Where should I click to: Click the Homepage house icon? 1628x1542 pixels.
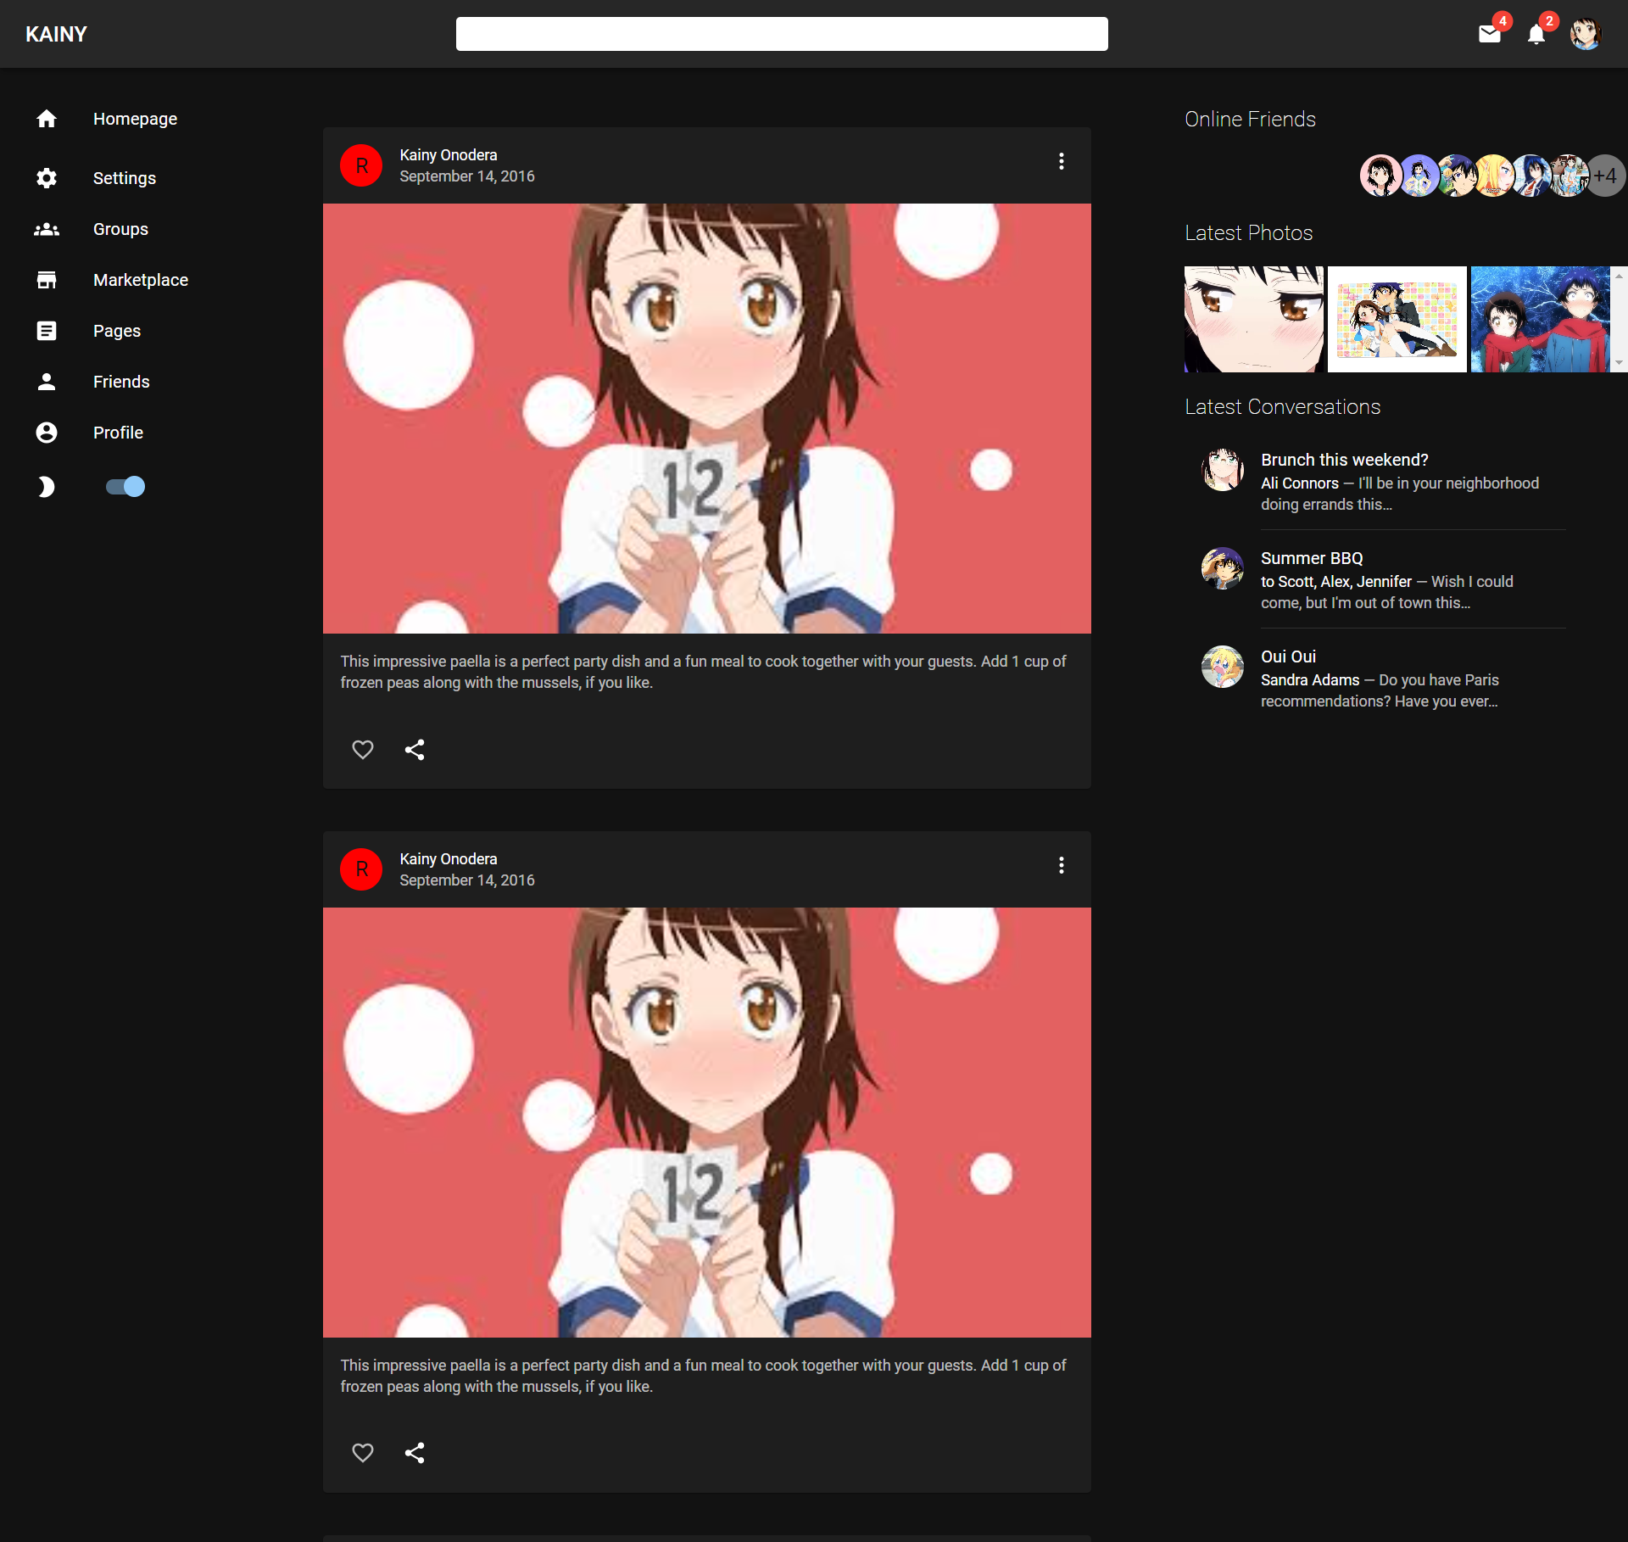coord(47,119)
